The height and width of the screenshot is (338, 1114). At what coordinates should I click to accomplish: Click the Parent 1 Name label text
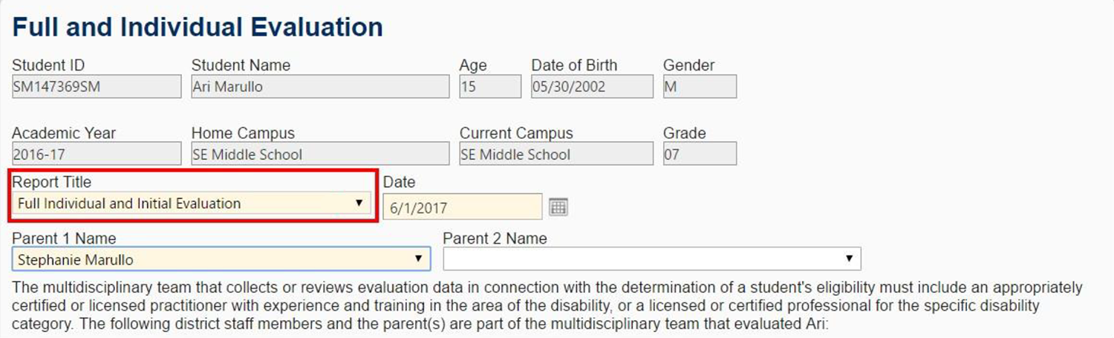pyautogui.click(x=64, y=238)
